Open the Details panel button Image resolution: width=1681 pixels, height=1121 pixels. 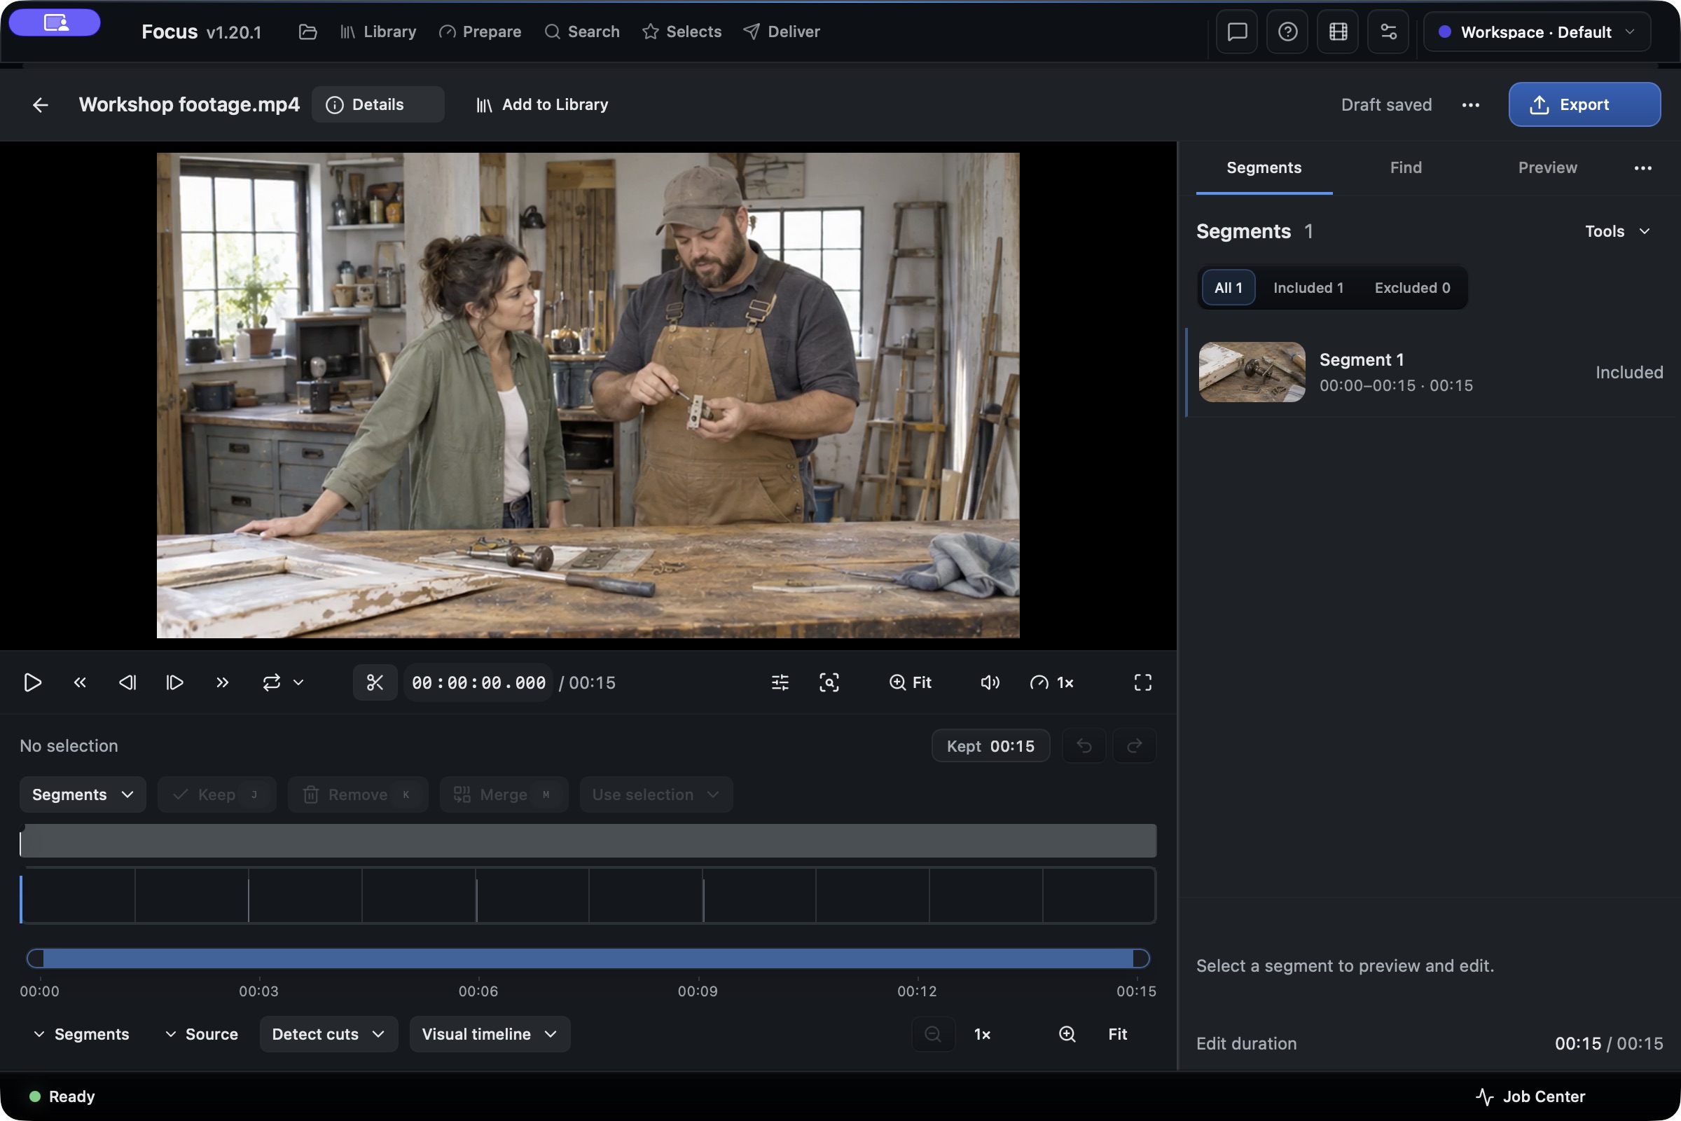coord(378,104)
